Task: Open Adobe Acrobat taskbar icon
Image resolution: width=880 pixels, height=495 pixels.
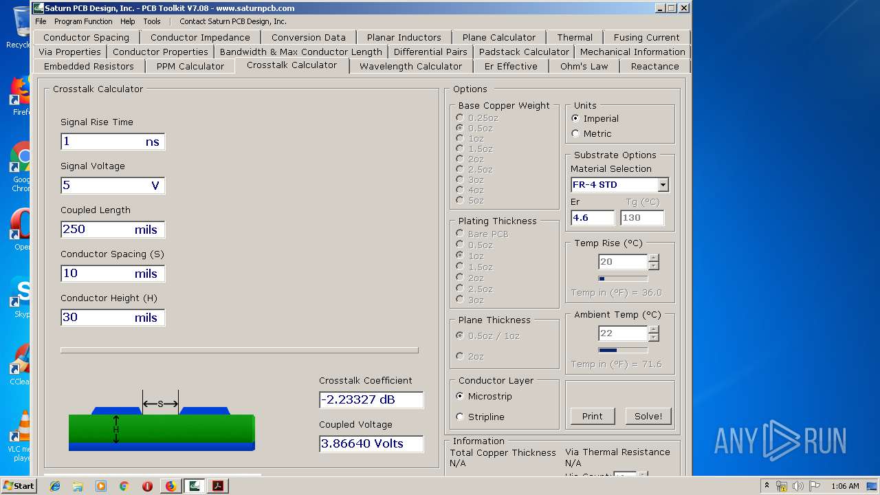Action: coord(218,486)
